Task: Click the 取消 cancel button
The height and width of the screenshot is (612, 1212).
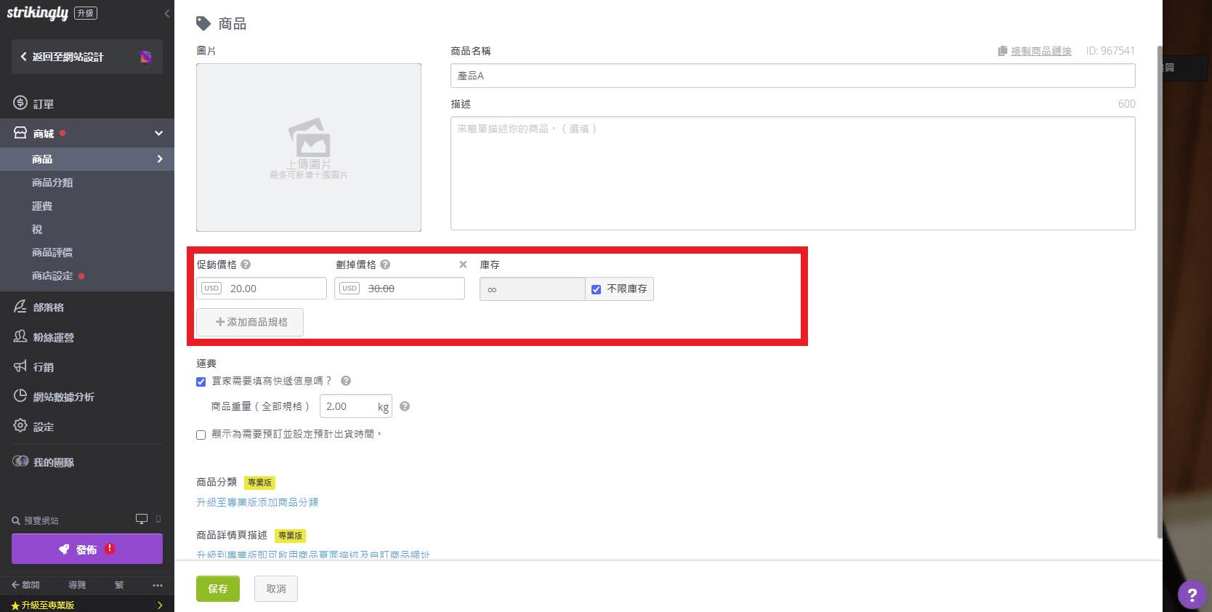Action: (276, 589)
